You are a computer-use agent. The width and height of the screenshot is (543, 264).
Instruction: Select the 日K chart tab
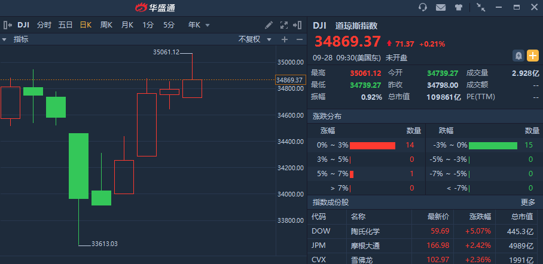(86, 25)
